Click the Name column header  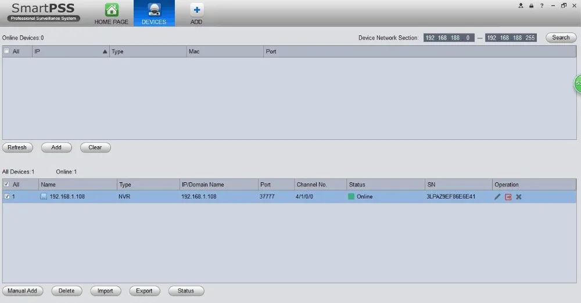coord(77,185)
